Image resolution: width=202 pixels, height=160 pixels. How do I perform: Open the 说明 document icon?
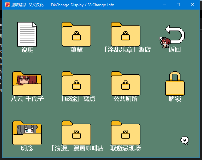point(27,34)
